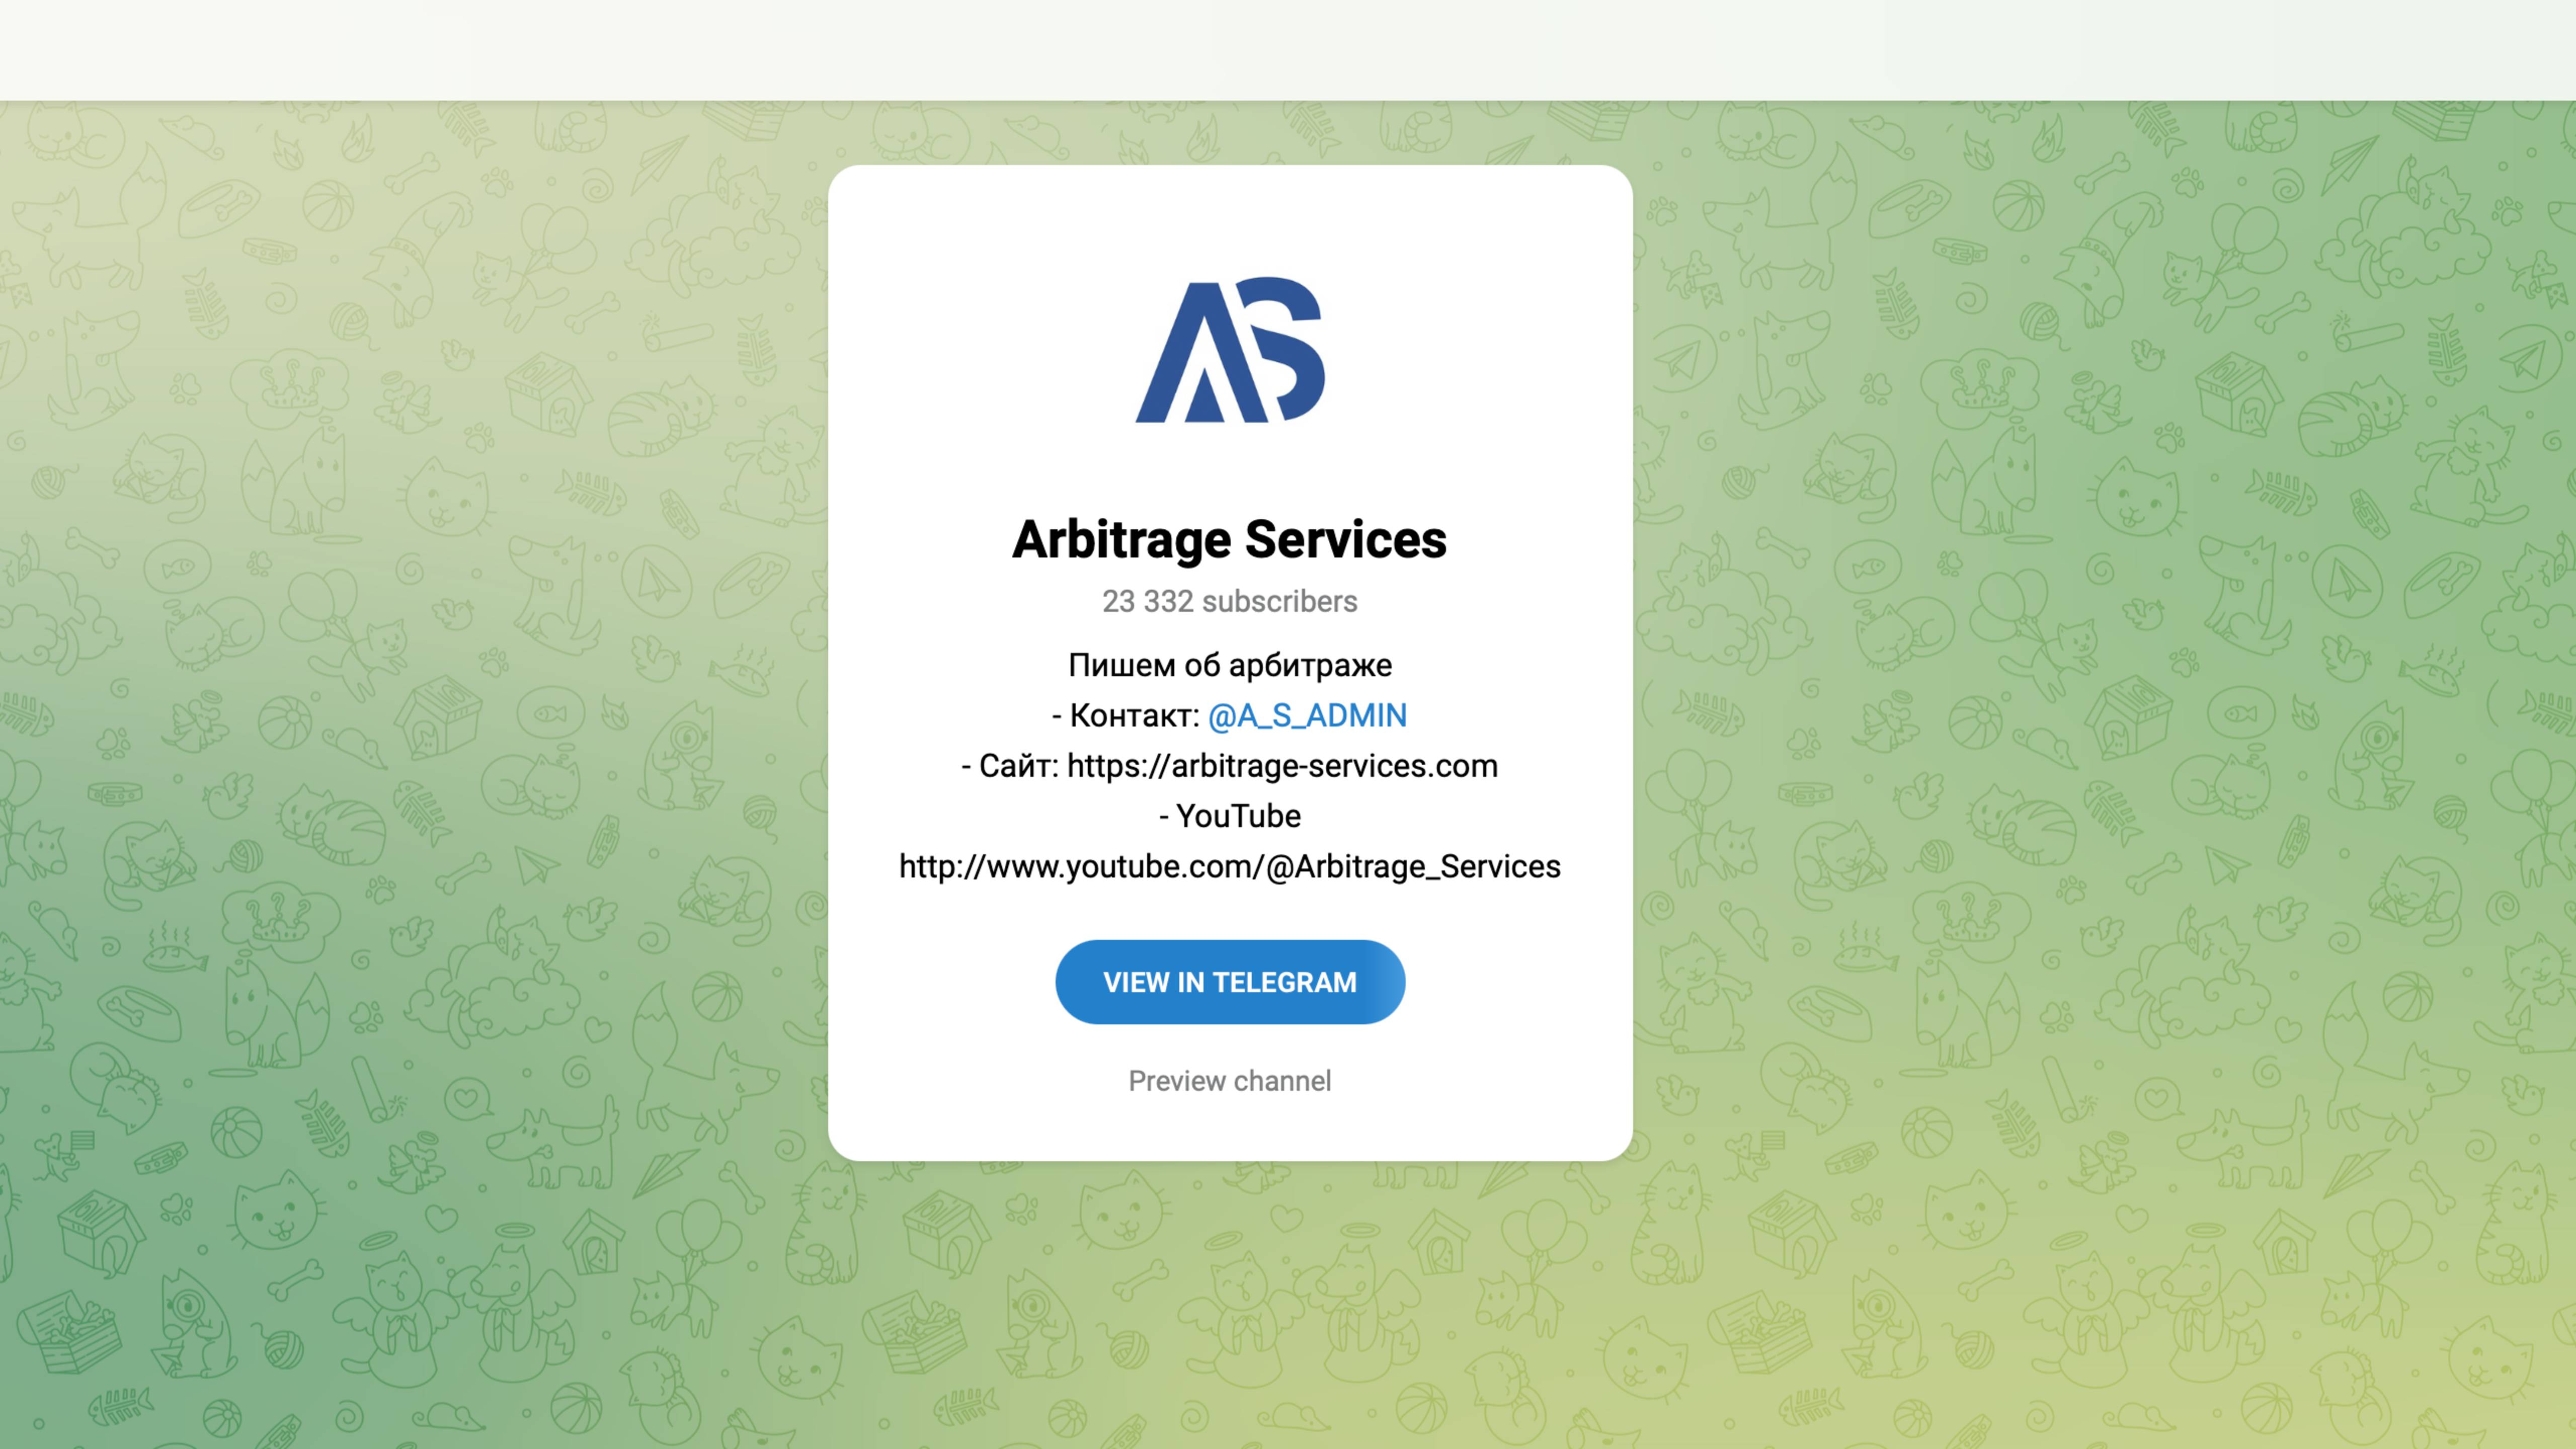2576x1449 pixels.
Task: Open the Preview channel link
Action: coord(1230,1081)
